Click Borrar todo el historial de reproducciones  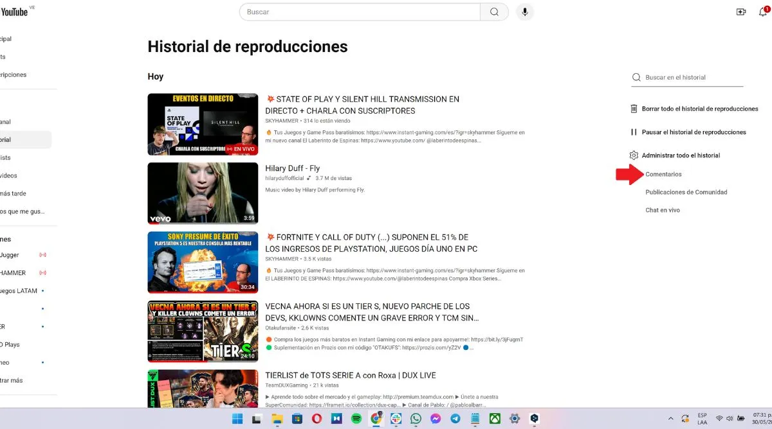tap(699, 108)
